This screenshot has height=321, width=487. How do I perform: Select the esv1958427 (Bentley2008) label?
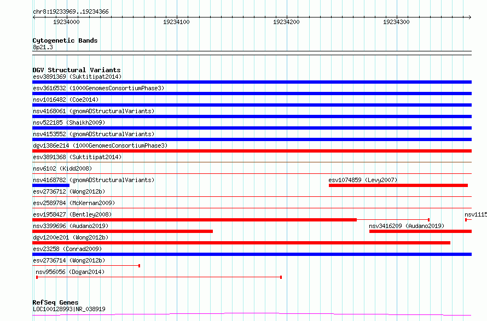point(72,214)
